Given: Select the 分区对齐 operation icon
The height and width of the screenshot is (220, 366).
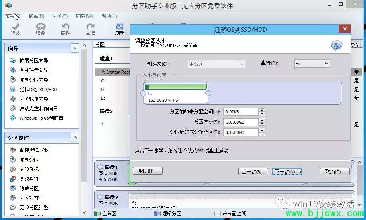Looking at the screenshot, I should [x=13, y=198].
